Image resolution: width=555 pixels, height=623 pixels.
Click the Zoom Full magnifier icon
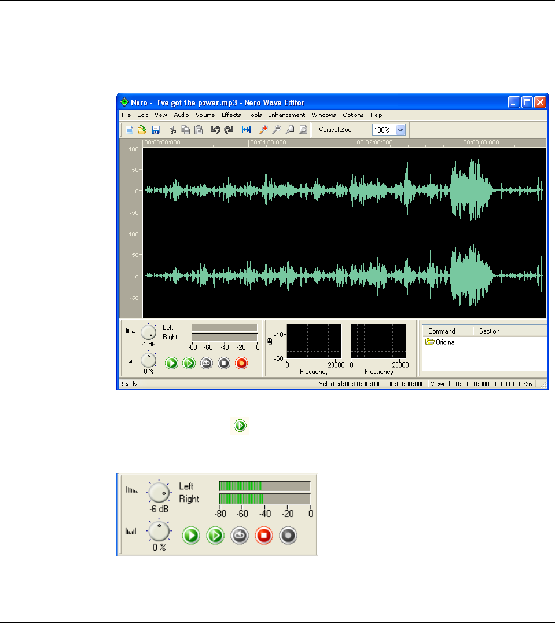[303, 130]
